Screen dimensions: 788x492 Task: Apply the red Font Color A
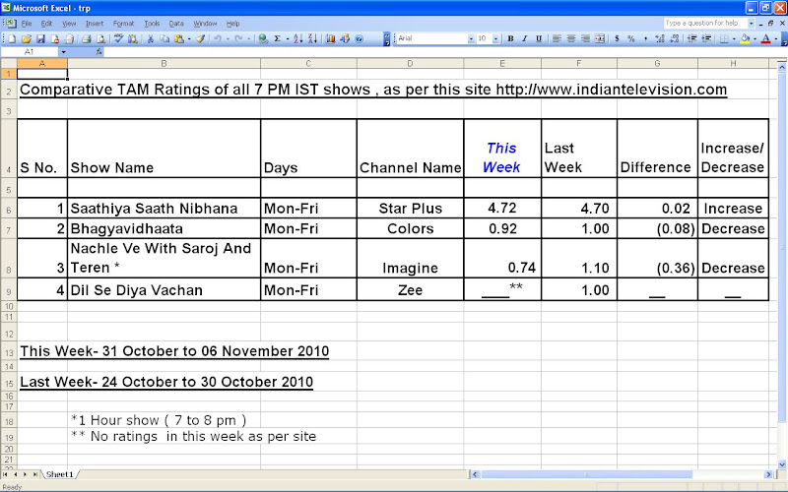click(766, 38)
